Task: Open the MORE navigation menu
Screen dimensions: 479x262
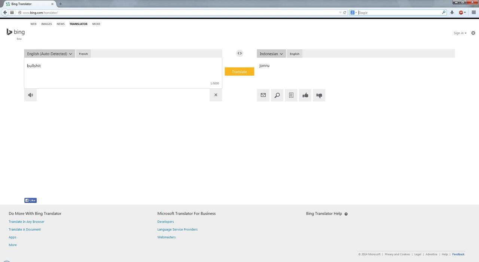Action: [96, 24]
